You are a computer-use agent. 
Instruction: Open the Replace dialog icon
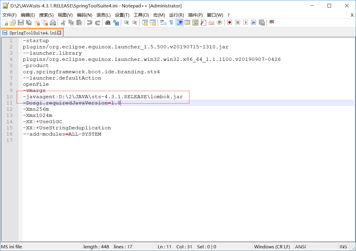point(116,23)
